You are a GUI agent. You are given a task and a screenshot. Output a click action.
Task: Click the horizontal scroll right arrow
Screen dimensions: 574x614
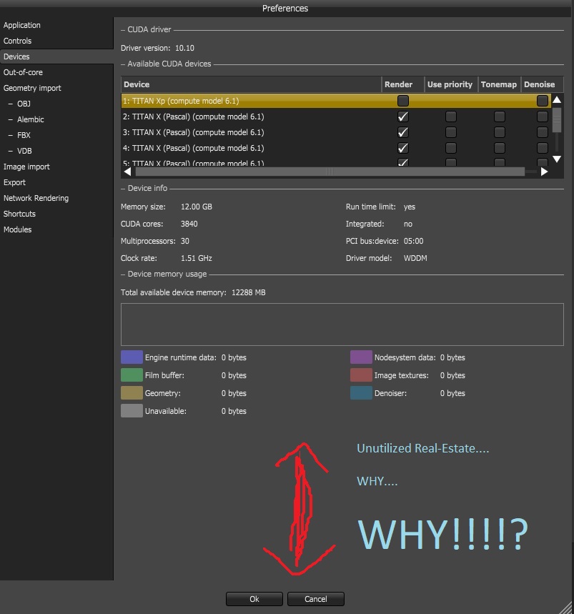coord(544,172)
